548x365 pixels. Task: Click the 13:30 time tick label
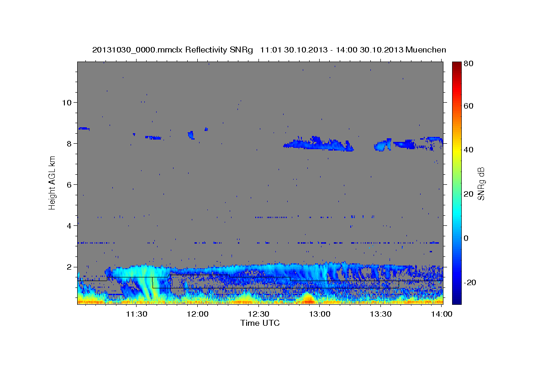pos(380,314)
